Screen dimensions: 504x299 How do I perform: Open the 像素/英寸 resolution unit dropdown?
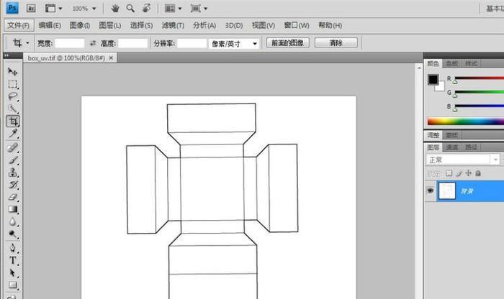point(235,44)
